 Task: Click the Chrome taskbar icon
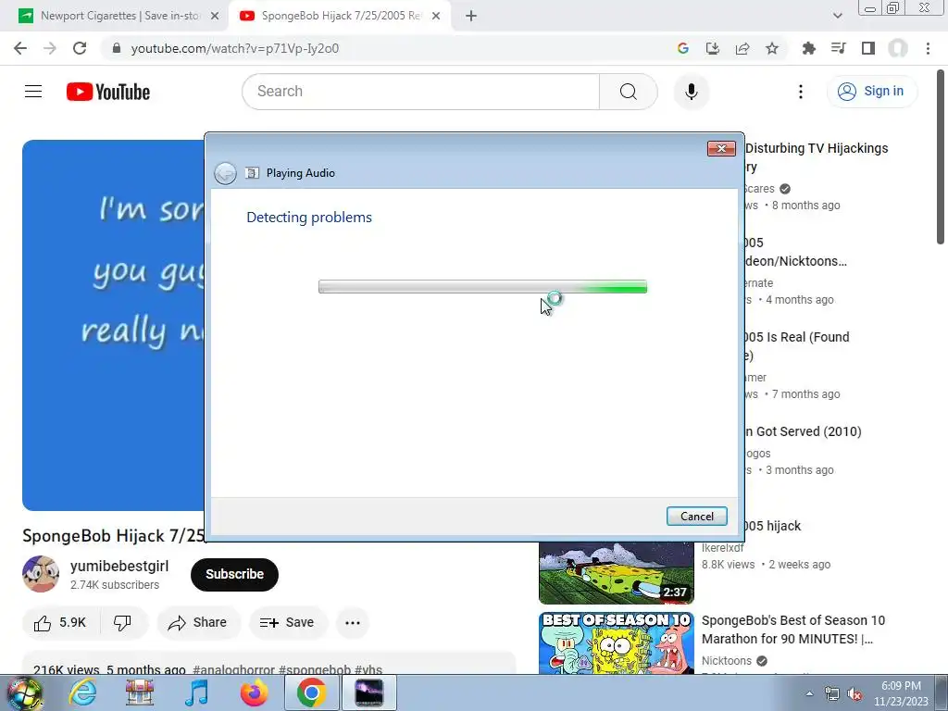point(311,692)
